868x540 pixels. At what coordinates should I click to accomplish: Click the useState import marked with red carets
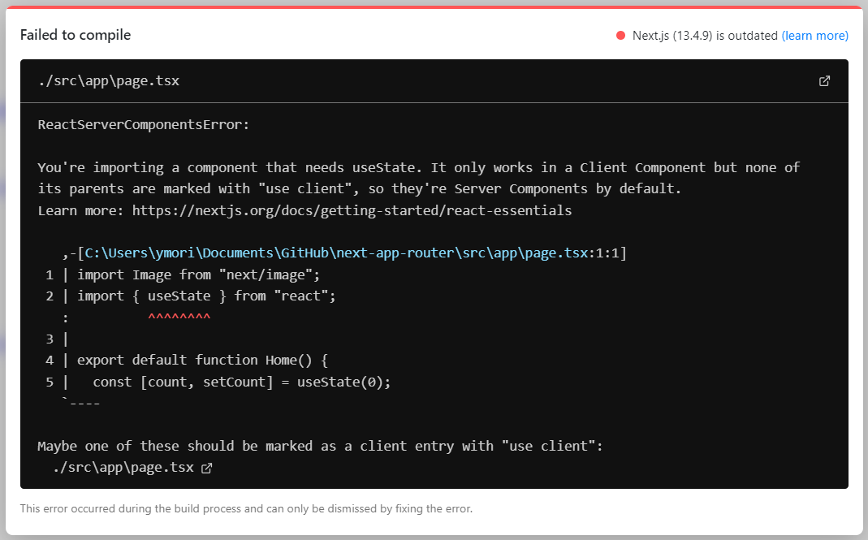tap(179, 296)
